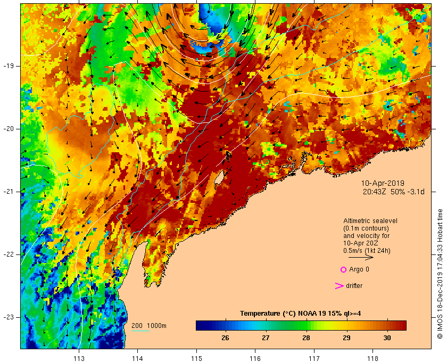Click longitude label 116
The width and height of the screenshot is (447, 362).
[255, 359]
